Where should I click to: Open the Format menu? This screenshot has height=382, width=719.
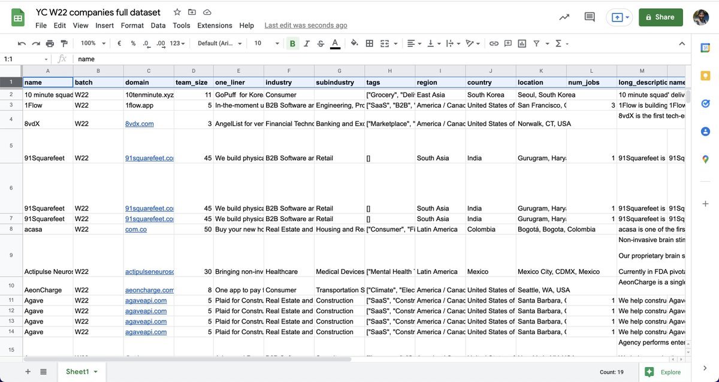132,26
